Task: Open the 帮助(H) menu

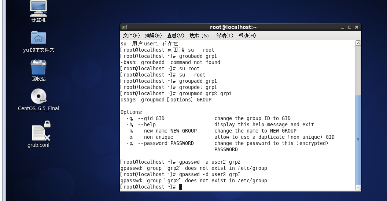Action: [x=247, y=36]
